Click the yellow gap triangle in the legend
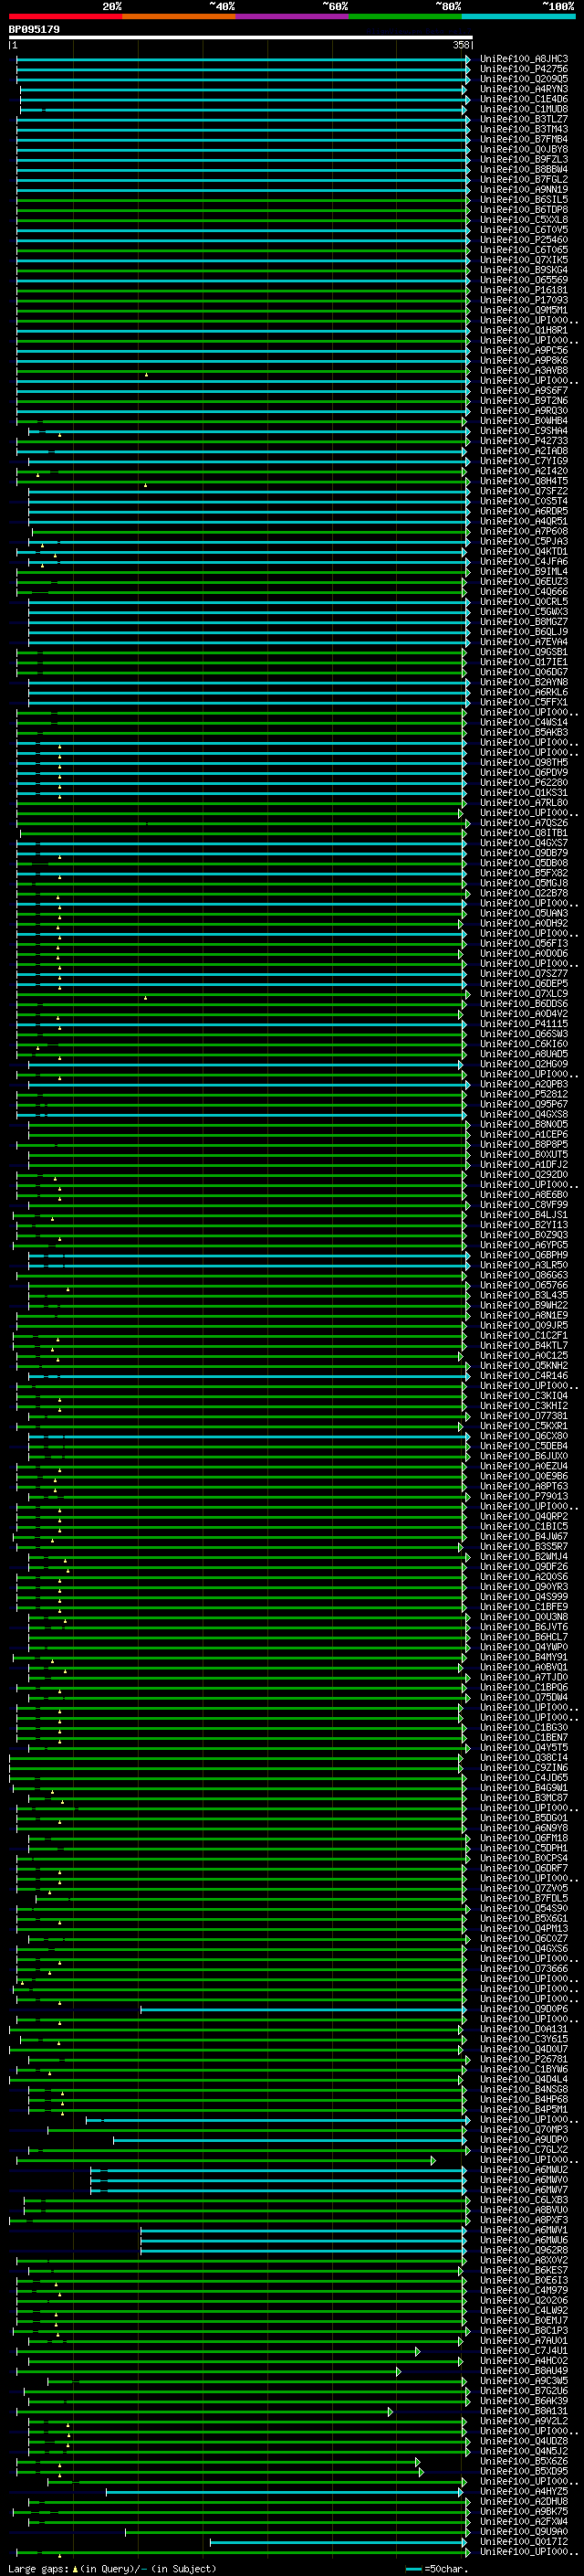This screenshot has width=584, height=2576. point(75,2568)
